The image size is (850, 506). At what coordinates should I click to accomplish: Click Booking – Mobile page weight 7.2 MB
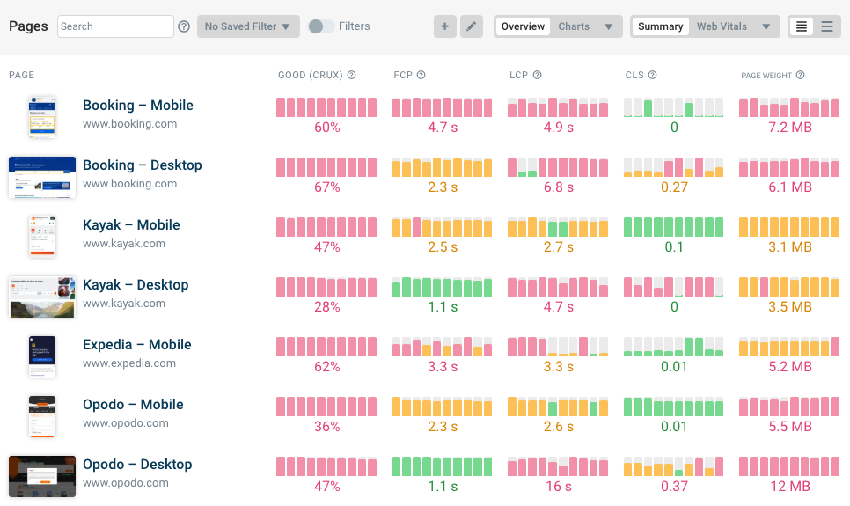pos(790,128)
